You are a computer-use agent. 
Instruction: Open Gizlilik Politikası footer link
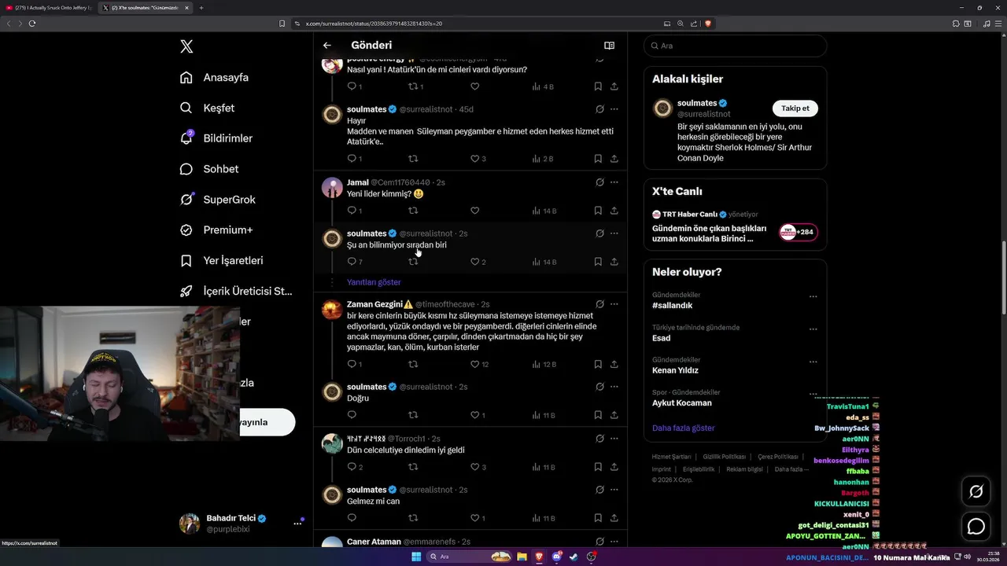pyautogui.click(x=725, y=457)
